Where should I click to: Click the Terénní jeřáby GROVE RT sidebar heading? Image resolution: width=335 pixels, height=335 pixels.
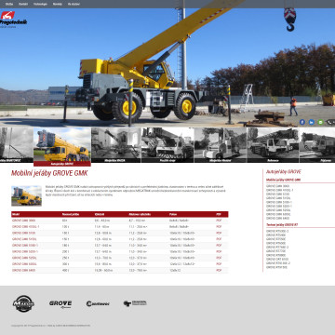coord(282,224)
